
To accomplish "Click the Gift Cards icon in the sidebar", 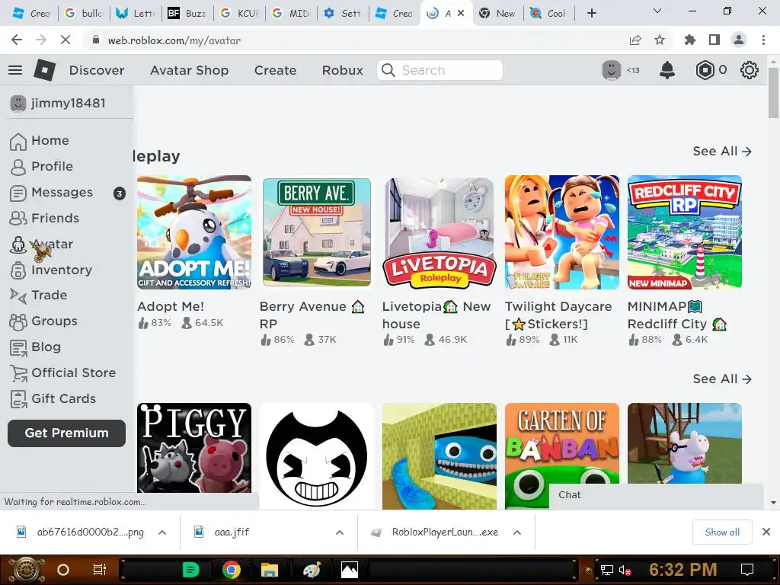I will tap(18, 399).
